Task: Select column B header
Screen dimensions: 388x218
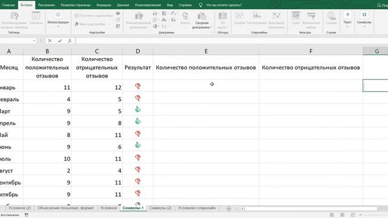Action: click(x=47, y=51)
